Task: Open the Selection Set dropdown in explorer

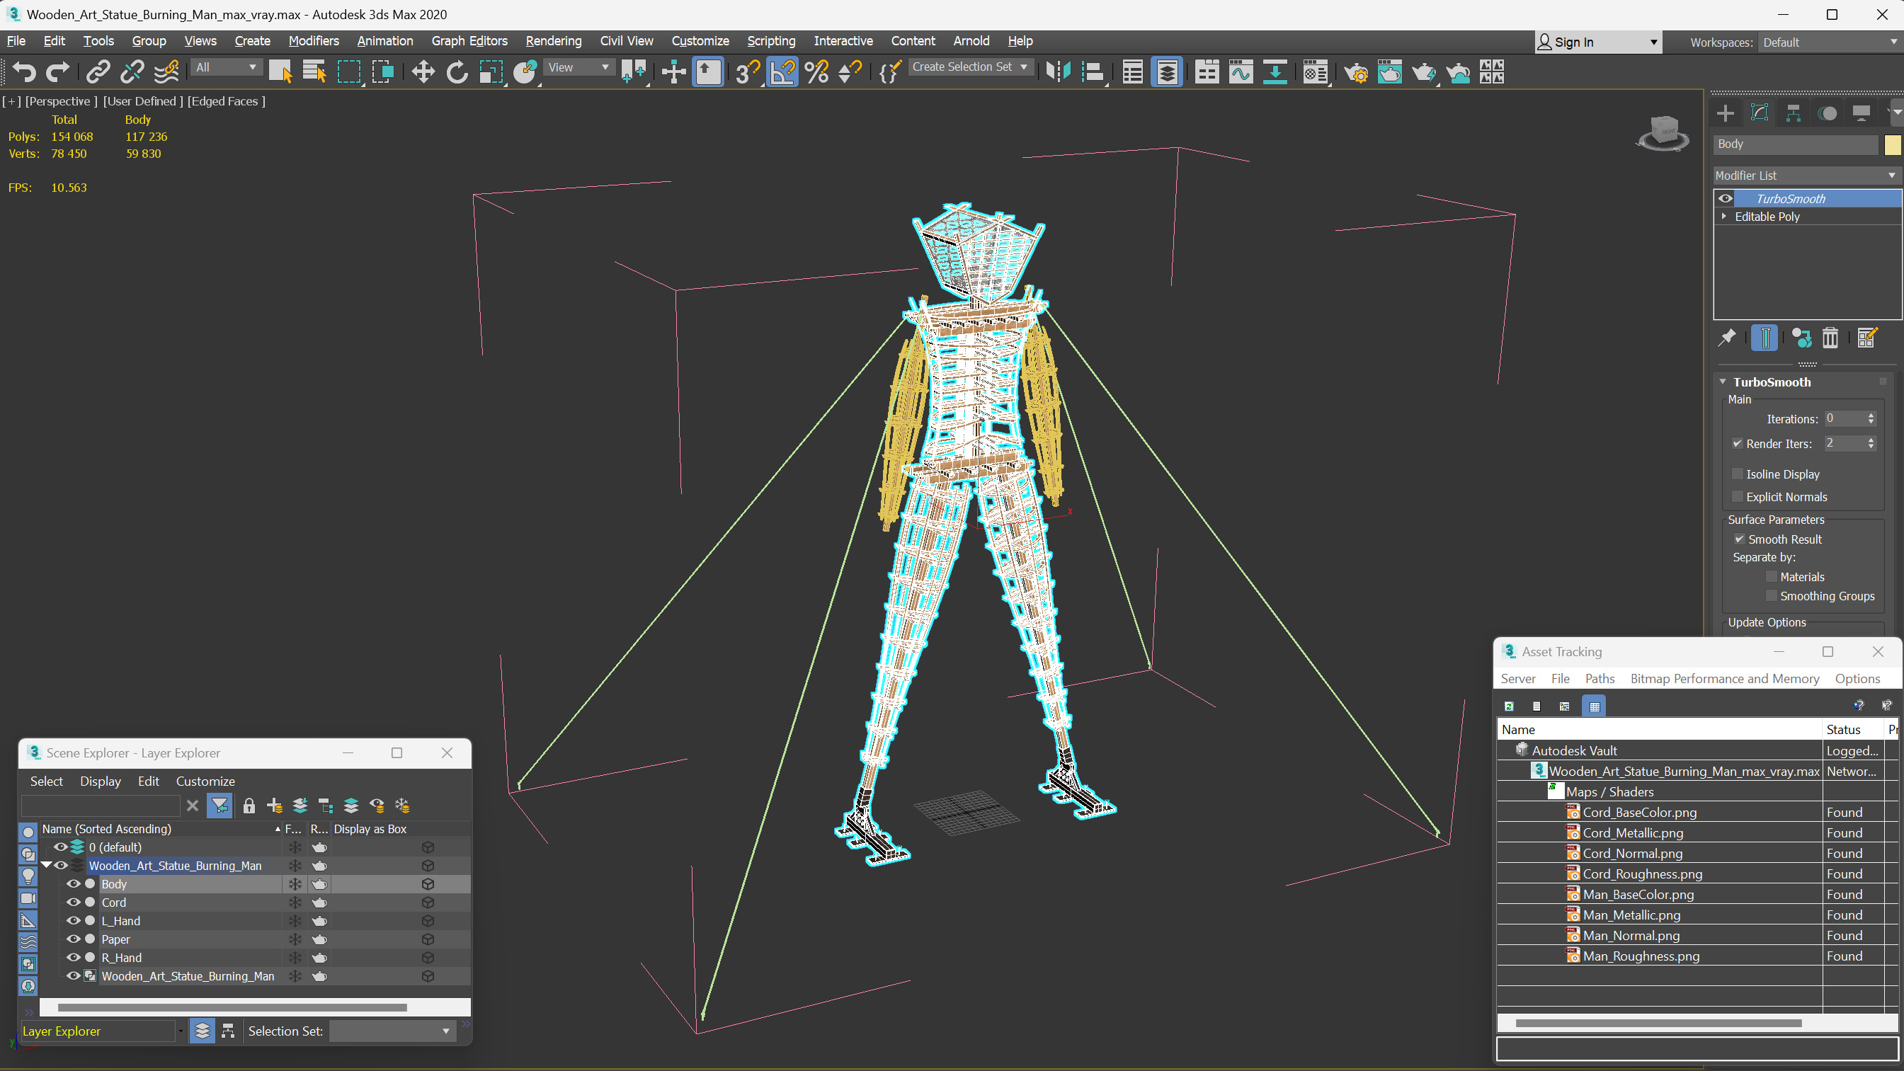Action: click(391, 1031)
